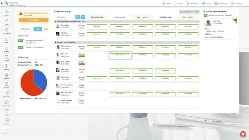Open the Groups sidebar icon

tap(7, 57)
